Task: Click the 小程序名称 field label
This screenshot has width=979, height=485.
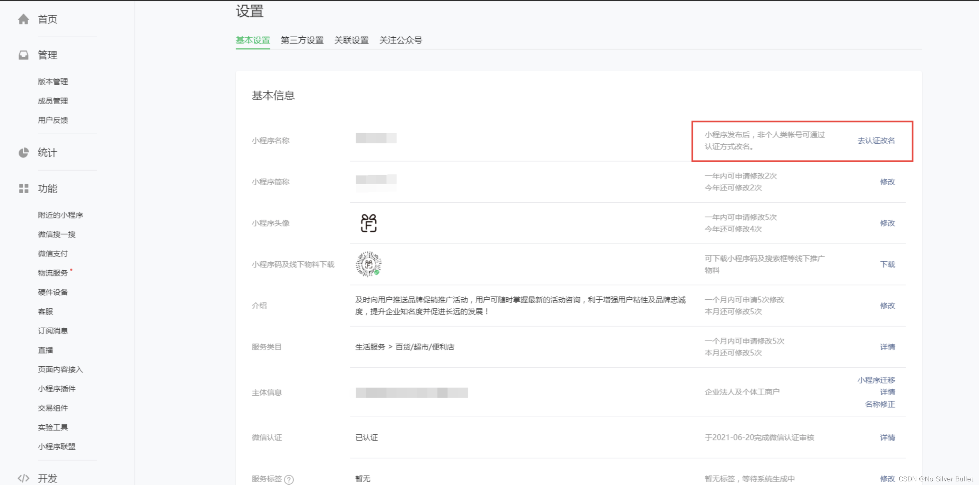Action: (x=270, y=140)
